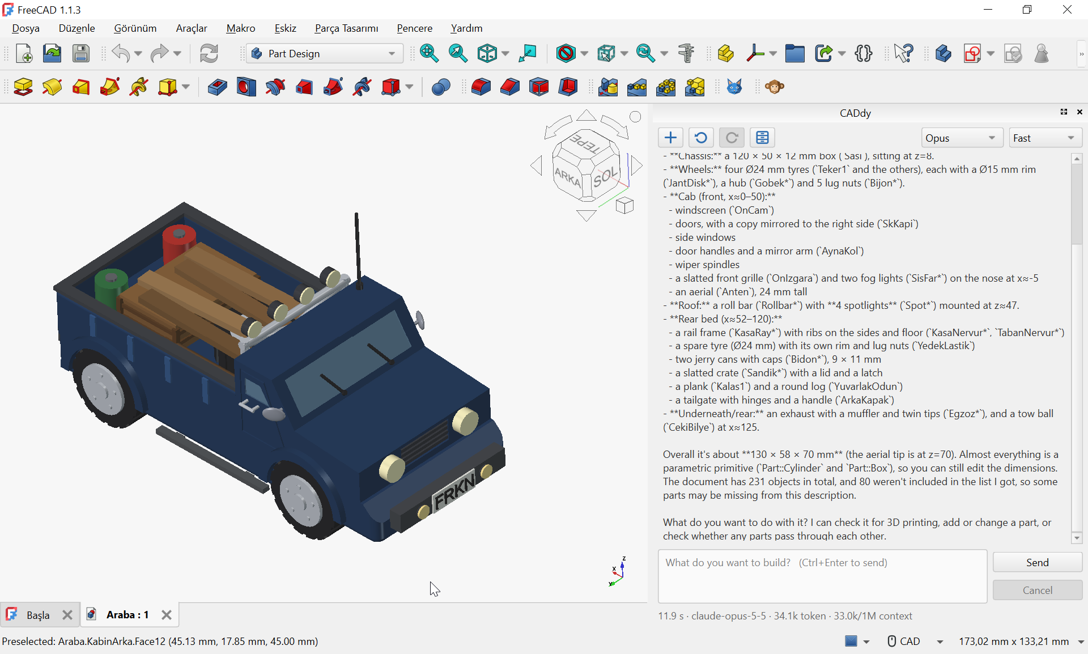
Task: Click the Mirrored pattern icon
Action: [x=608, y=87]
